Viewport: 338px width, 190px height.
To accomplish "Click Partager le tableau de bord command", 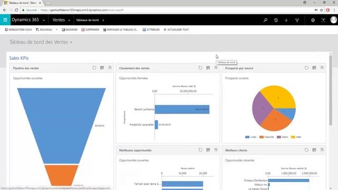I will pos(120,30).
